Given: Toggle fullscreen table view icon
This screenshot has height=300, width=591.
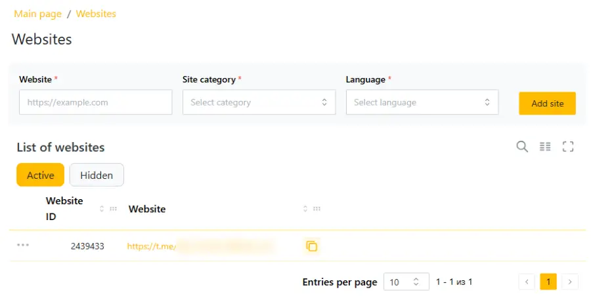Looking at the screenshot, I should coord(568,146).
